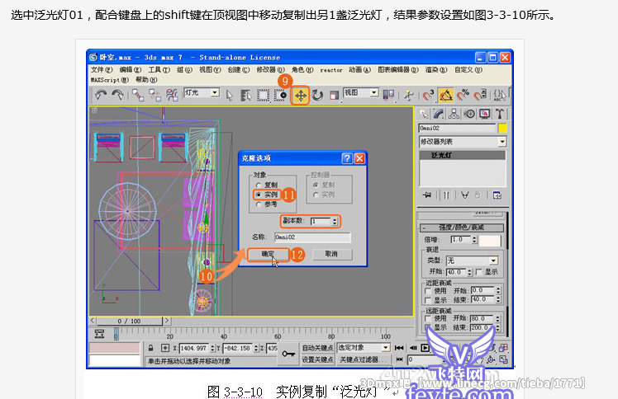Click rectangular selection region icon
This screenshot has width=618, height=399.
(263, 95)
